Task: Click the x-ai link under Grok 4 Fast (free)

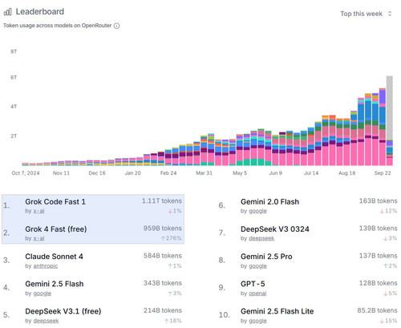Action: pos(38,238)
